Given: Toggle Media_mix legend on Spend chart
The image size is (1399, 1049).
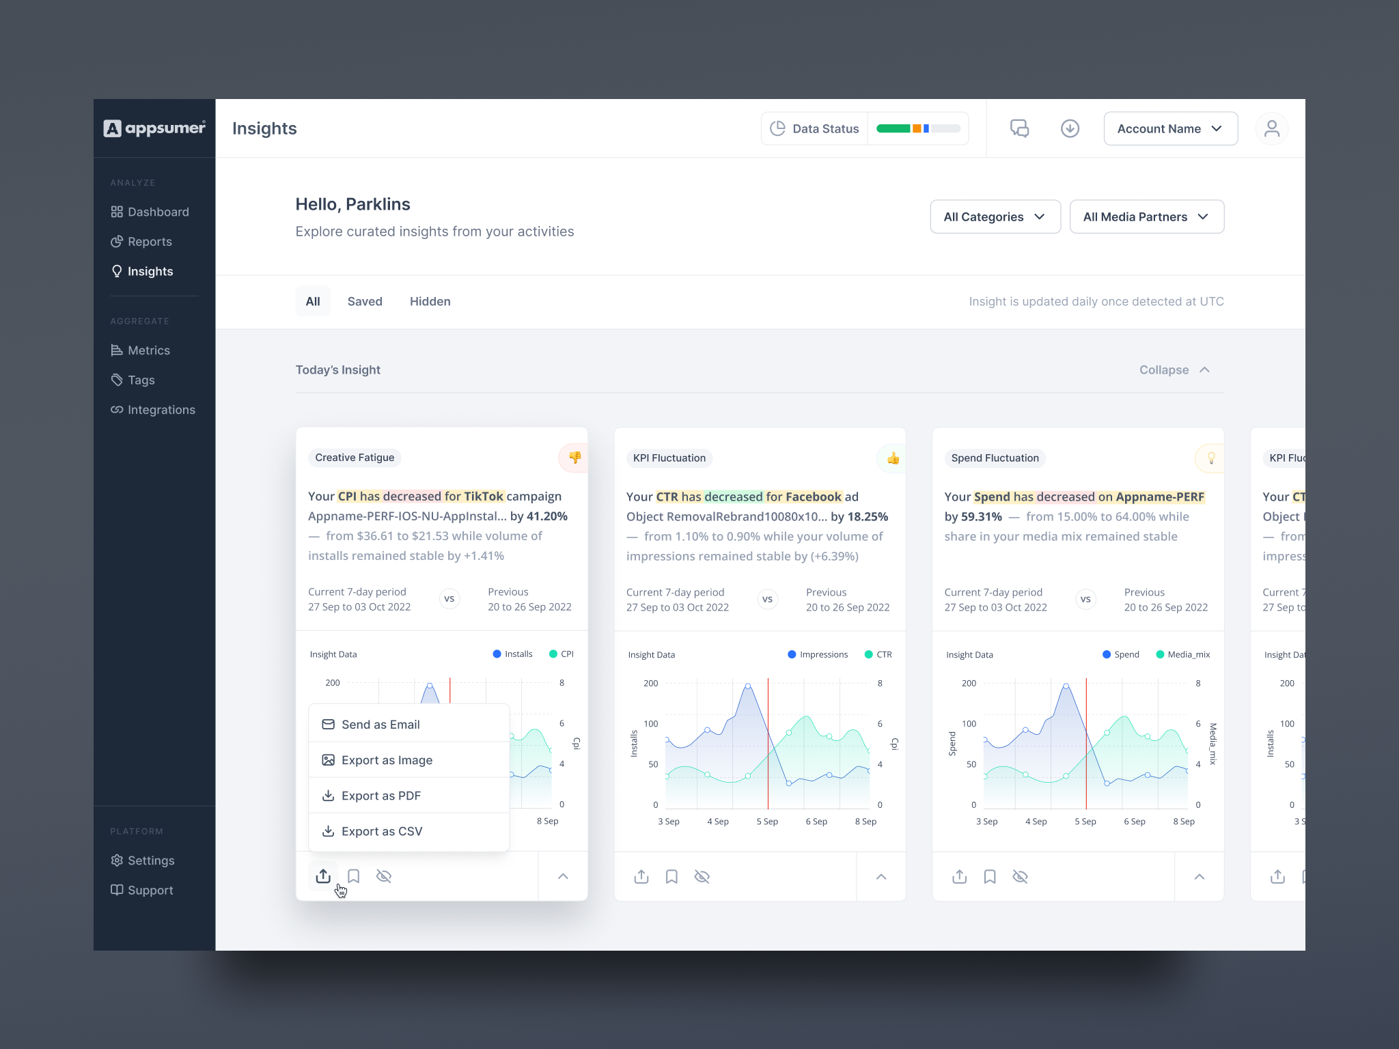Looking at the screenshot, I should pos(1183,654).
